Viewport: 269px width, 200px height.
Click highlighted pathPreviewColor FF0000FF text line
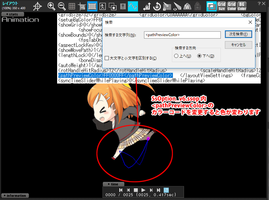point(115,76)
